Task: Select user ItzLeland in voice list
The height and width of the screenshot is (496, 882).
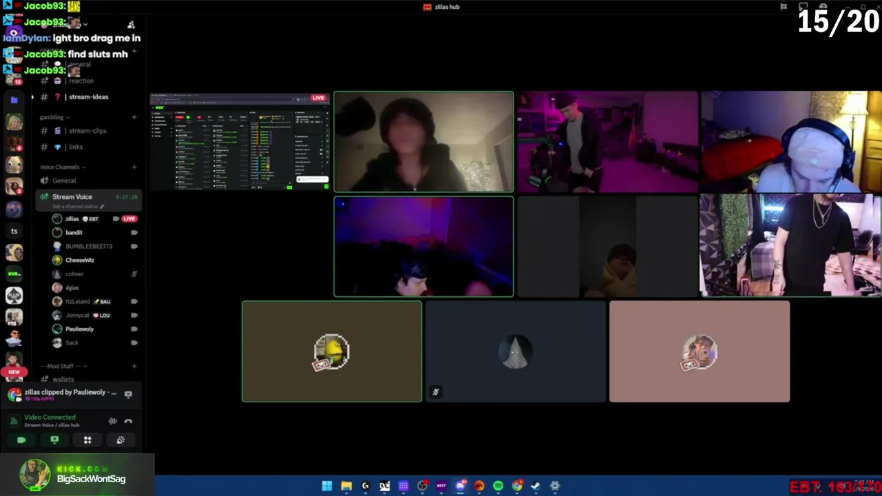Action: 77,301
